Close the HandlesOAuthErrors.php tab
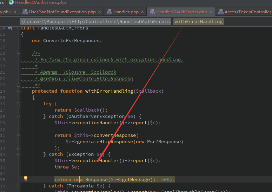This screenshot has width=272, height=192. (x=211, y=12)
